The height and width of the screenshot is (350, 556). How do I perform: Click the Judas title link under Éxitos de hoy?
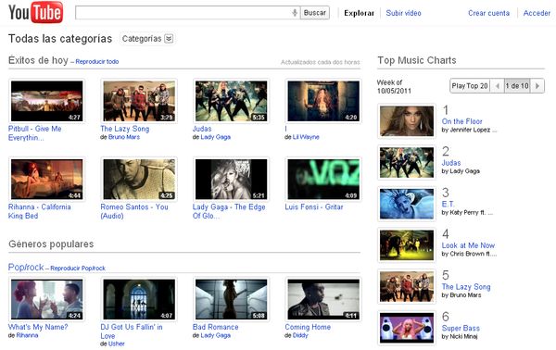click(x=202, y=129)
